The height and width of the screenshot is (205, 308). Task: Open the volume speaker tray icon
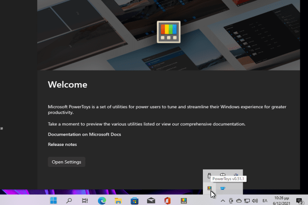[x=255, y=200]
